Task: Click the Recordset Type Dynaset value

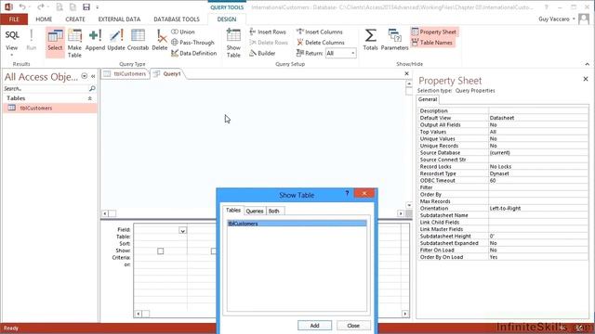Action: pos(538,173)
